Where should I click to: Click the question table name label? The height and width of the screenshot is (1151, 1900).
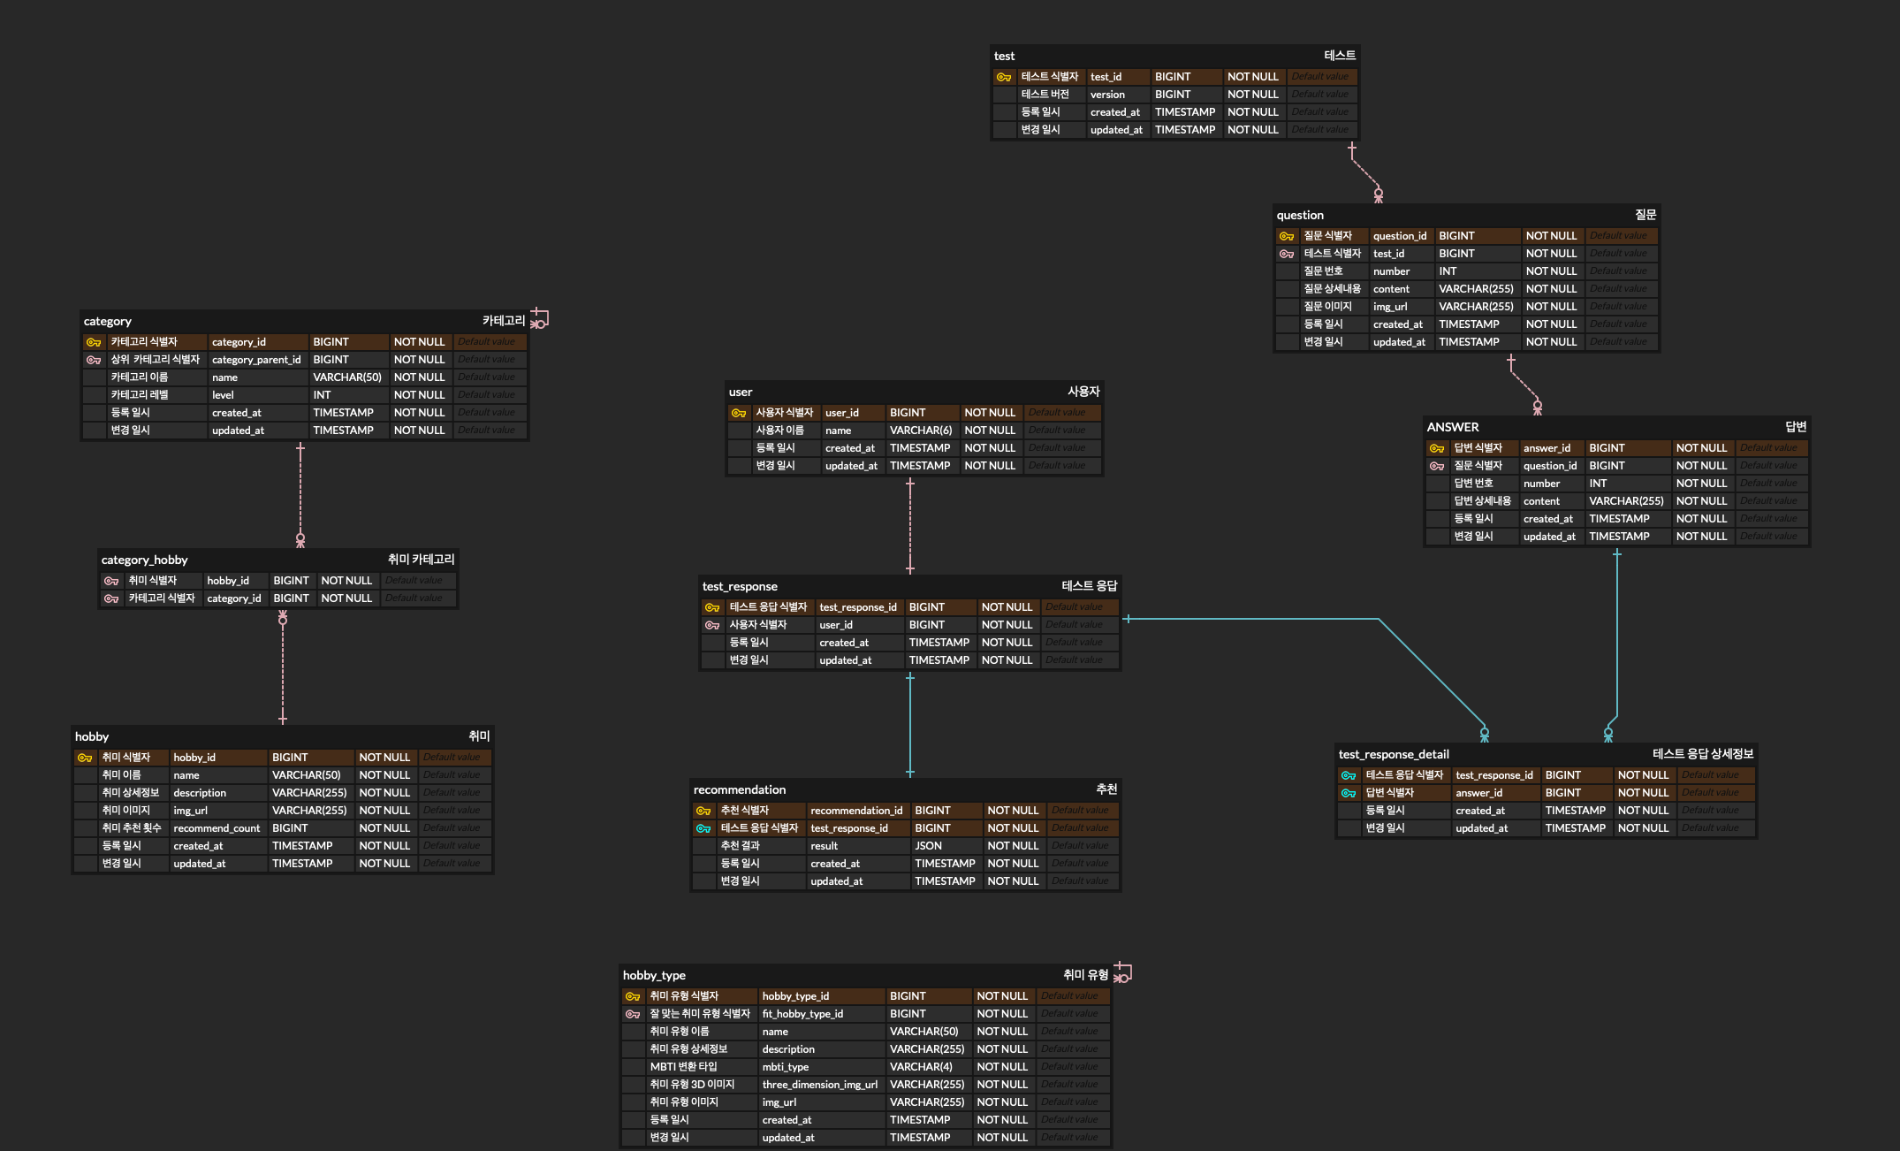[1300, 215]
